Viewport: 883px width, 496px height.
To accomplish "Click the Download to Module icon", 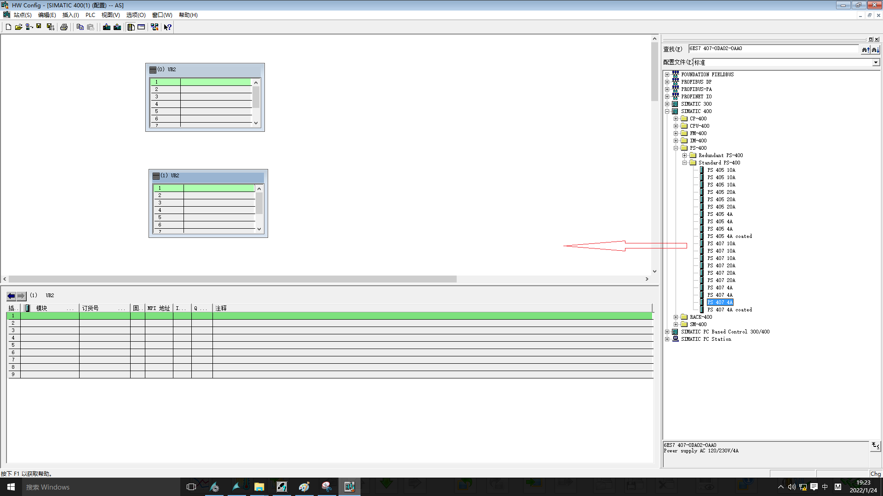I will tap(107, 27).
